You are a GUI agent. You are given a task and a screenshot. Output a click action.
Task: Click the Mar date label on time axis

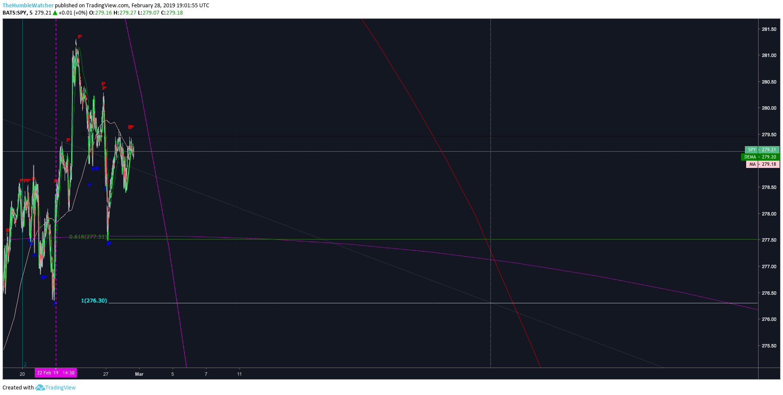139,374
